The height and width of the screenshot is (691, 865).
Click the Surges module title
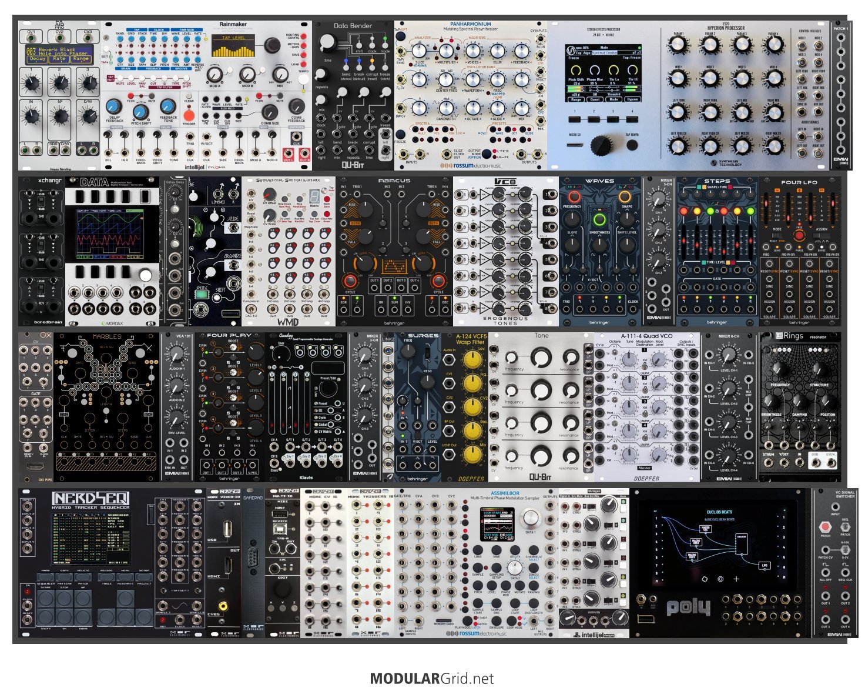423,335
